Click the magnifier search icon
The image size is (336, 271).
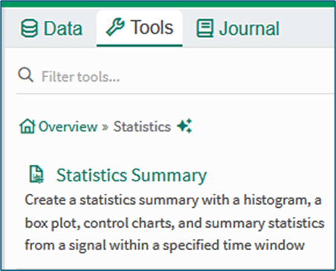25,74
